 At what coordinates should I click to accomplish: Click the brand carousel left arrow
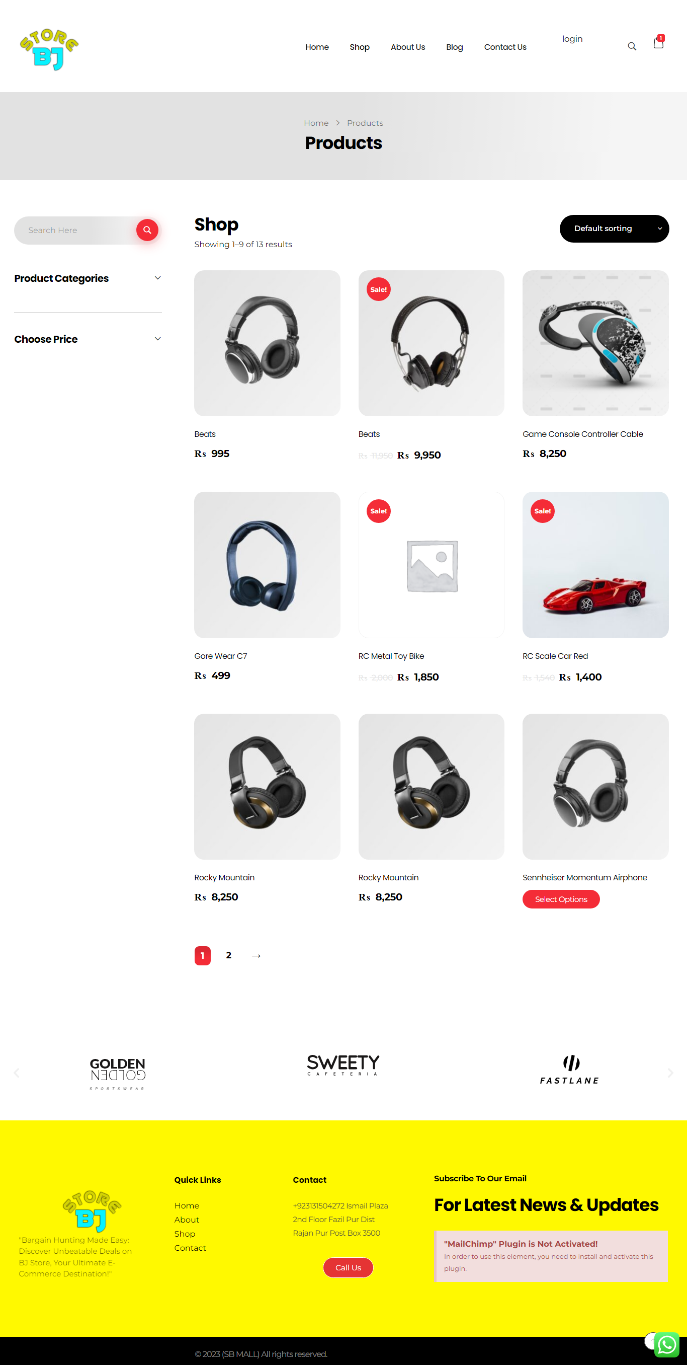(x=17, y=1073)
